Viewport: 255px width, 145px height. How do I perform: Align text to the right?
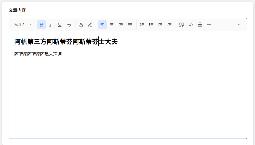[121, 25]
